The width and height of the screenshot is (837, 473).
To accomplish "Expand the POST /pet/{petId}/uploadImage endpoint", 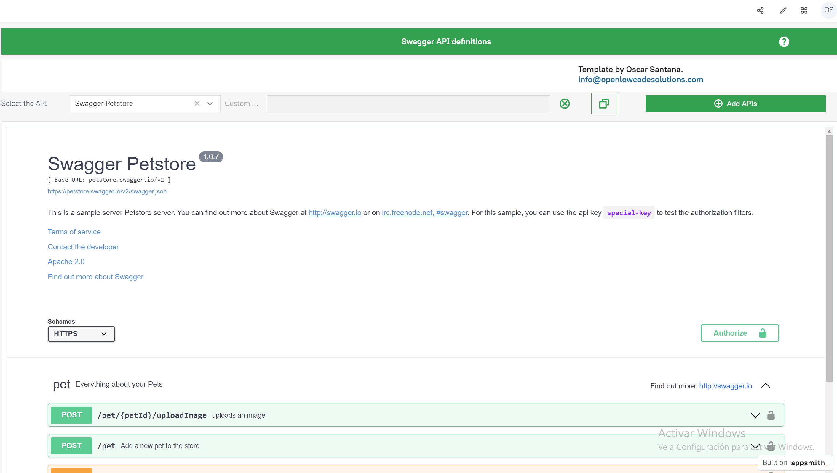I will coord(755,415).
